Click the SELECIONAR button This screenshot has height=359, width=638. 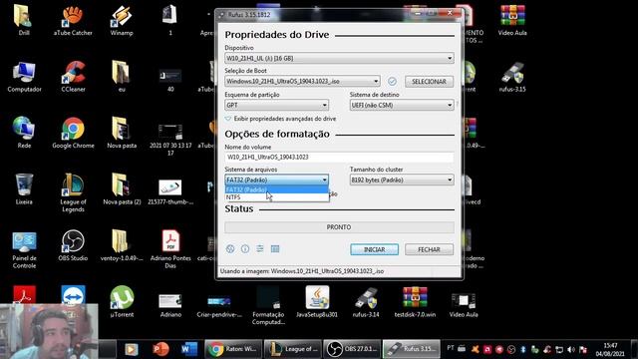pos(429,82)
